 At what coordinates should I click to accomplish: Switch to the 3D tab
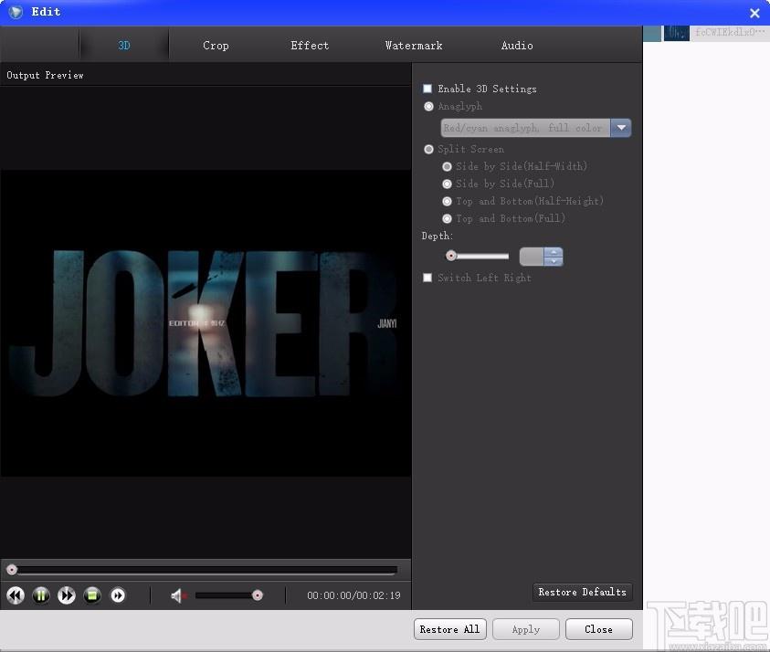(x=124, y=45)
